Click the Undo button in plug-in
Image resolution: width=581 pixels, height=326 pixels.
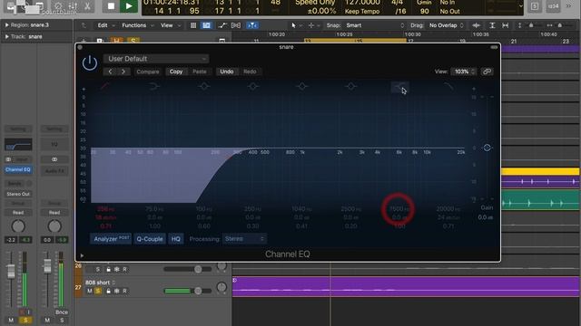pyautogui.click(x=227, y=72)
